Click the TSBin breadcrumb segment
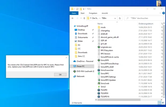Screen dimensions: 166x107 click(x=104, y=18)
